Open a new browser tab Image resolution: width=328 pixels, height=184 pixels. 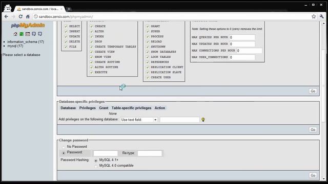(x=69, y=9)
